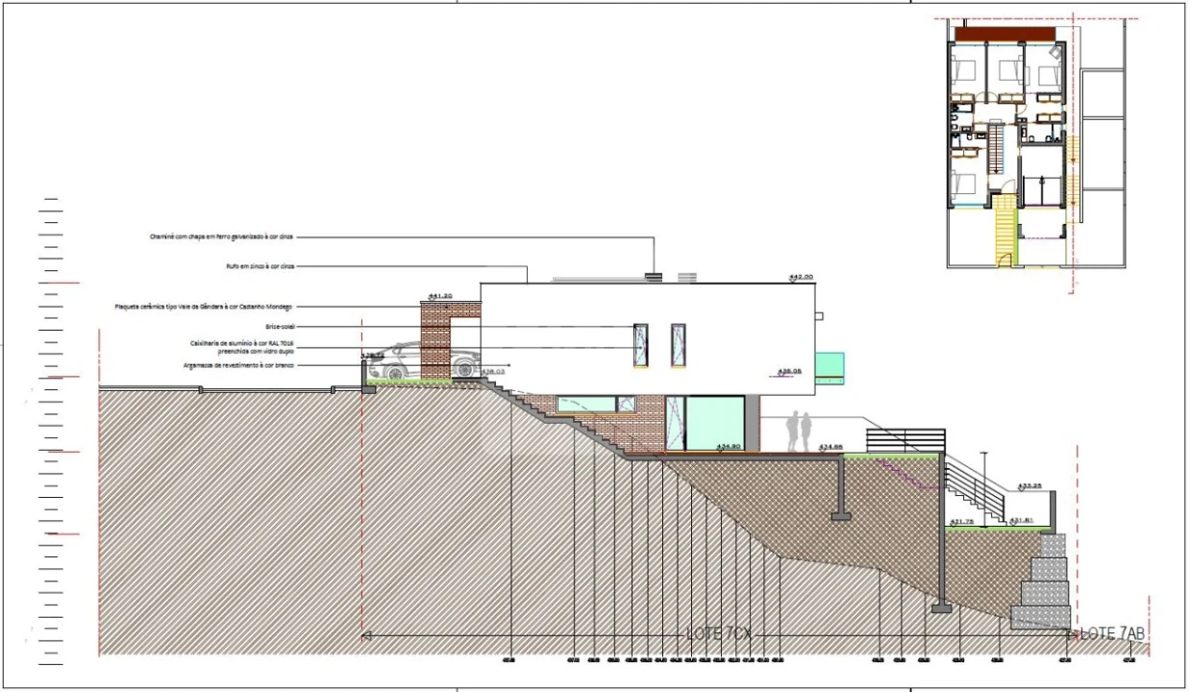
Task: Select the LOTE 7AB lot label
Action: coord(1112,634)
